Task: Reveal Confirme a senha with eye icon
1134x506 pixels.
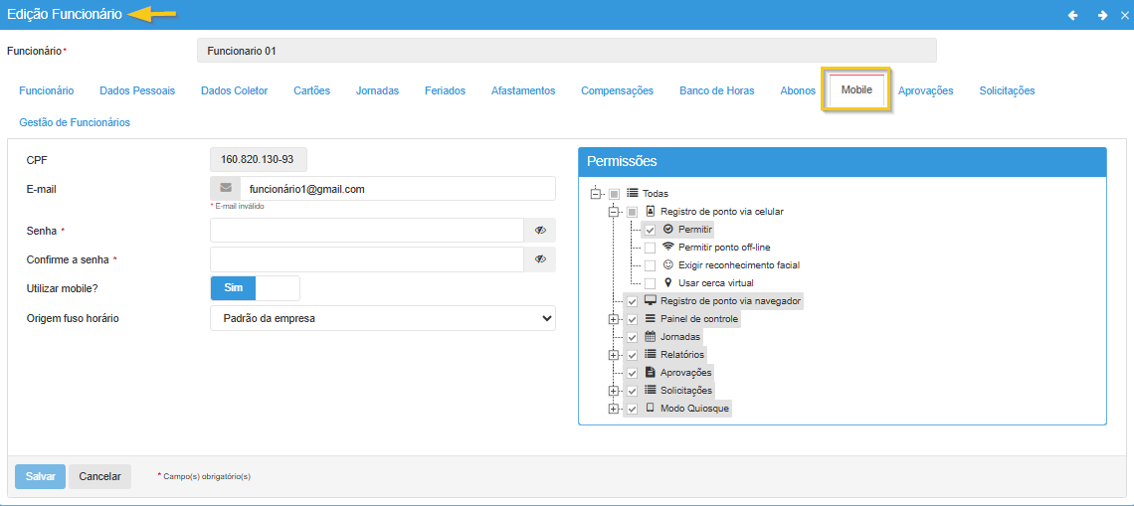Action: click(x=540, y=259)
